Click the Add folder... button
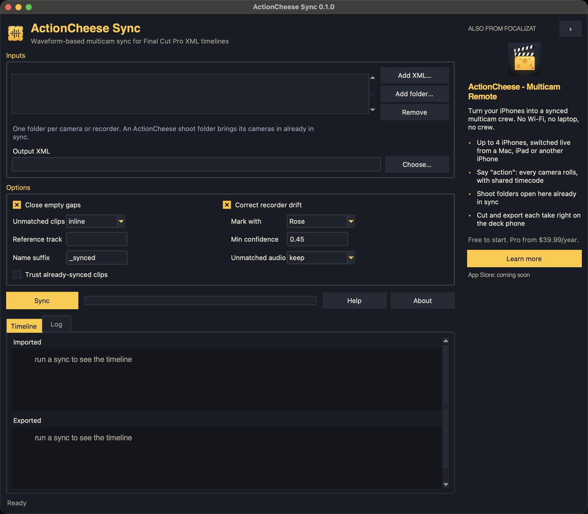 point(415,94)
